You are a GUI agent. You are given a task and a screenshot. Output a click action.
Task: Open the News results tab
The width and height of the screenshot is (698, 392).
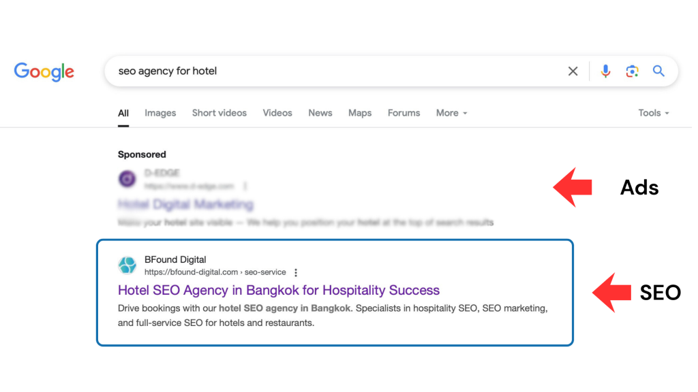coord(320,113)
